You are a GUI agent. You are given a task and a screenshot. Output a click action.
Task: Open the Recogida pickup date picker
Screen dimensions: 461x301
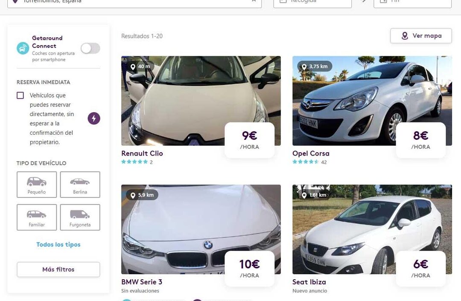[312, 3]
